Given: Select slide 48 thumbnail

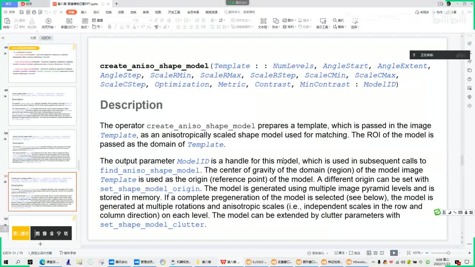Looking at the screenshot, I should pyautogui.click(x=42, y=63).
